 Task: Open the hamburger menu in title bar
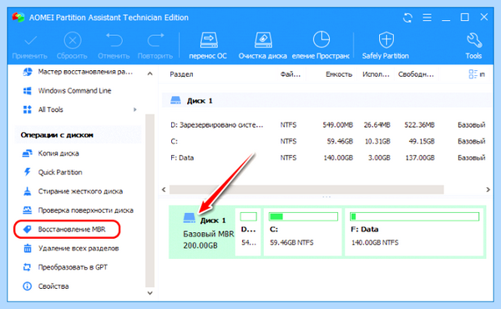pyautogui.click(x=427, y=18)
